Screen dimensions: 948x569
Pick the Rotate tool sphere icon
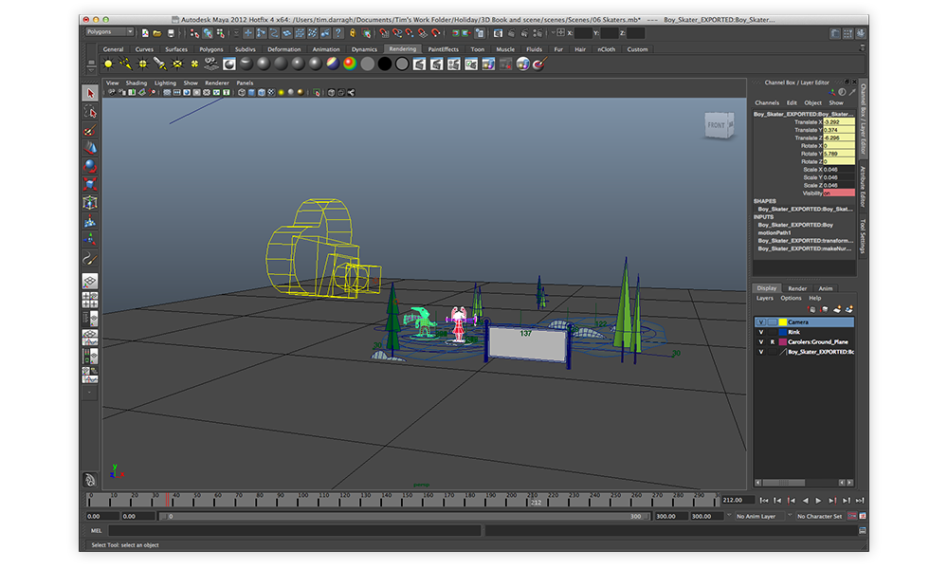click(x=90, y=165)
